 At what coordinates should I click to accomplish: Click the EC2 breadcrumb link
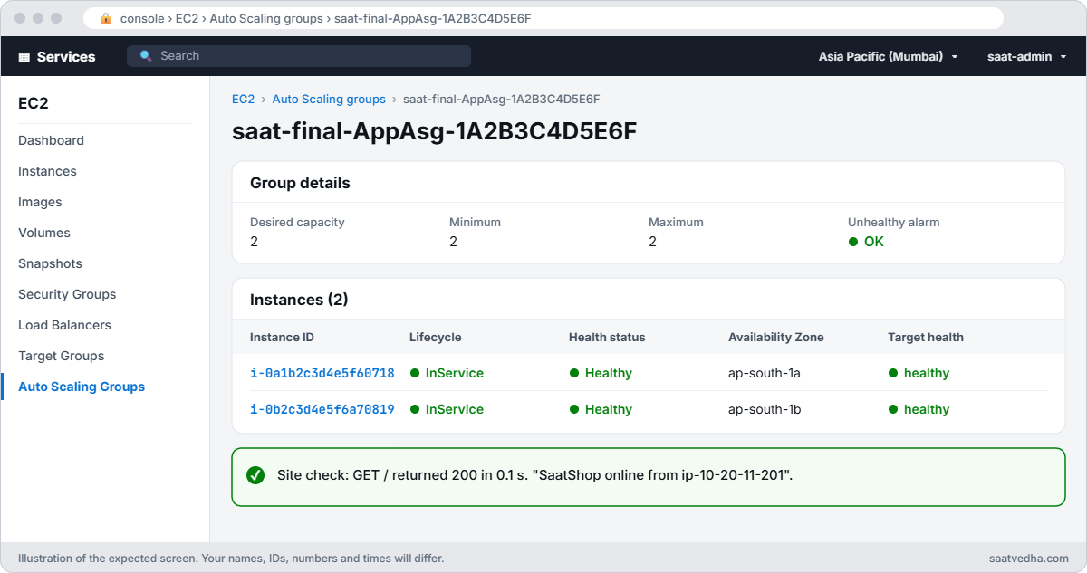coord(243,99)
